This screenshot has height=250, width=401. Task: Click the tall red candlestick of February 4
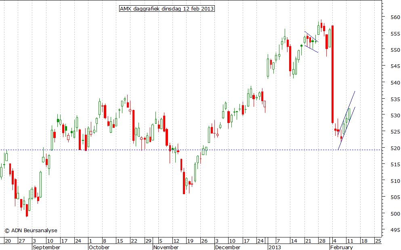332,74
